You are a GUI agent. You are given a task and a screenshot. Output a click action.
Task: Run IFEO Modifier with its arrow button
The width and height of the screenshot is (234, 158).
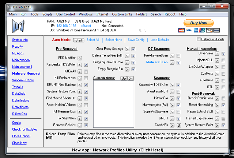80,58
